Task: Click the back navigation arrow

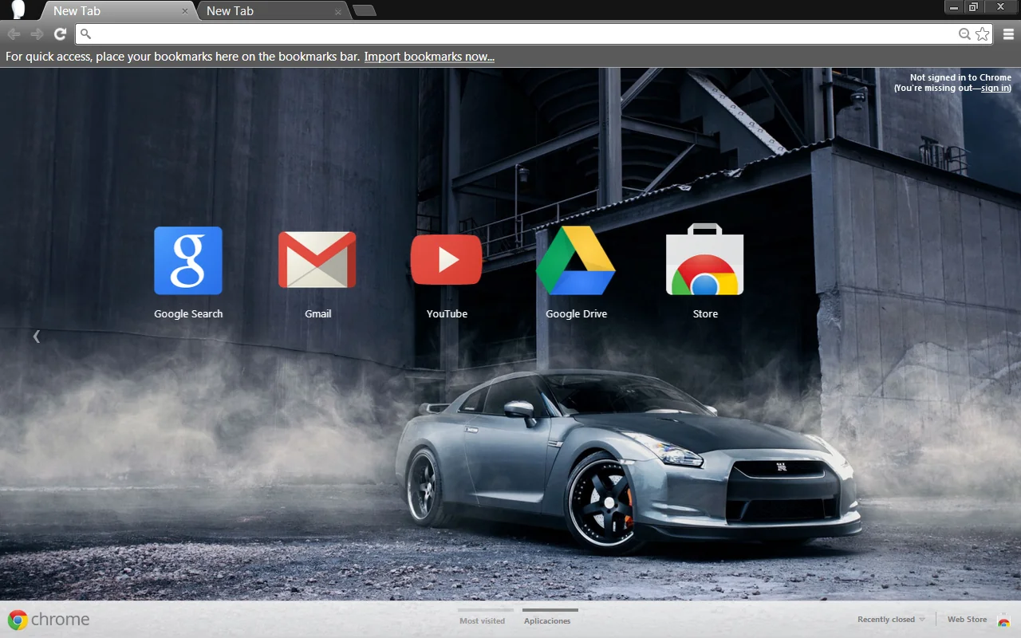Action: pos(14,33)
